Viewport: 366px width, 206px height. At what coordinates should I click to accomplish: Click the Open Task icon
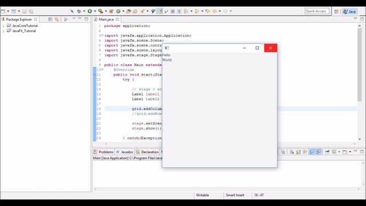click(x=135, y=11)
